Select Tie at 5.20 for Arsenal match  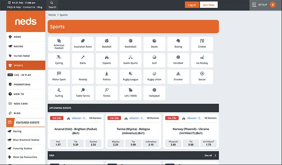(76, 143)
